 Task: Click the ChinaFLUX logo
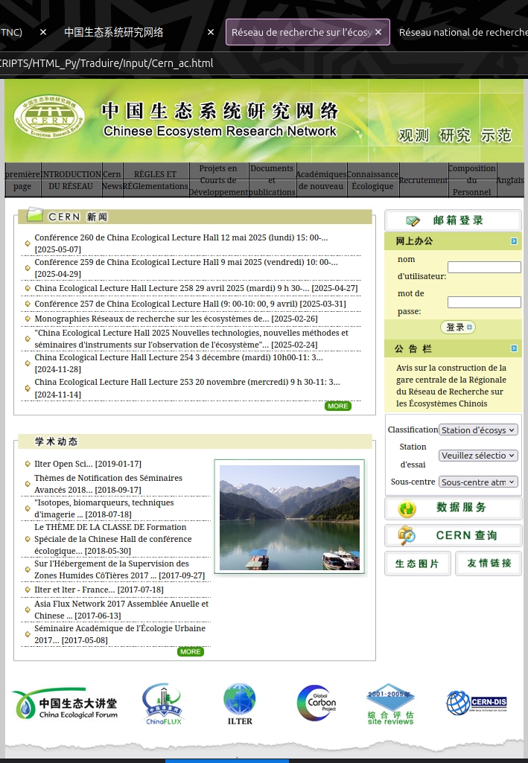tap(163, 703)
